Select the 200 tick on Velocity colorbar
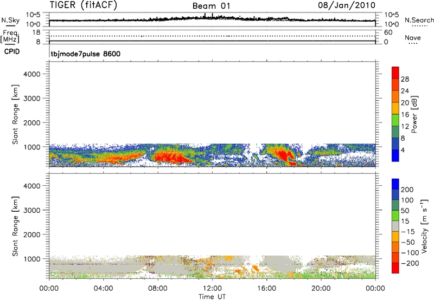Screen dimensions: 434x300 tap(407, 190)
